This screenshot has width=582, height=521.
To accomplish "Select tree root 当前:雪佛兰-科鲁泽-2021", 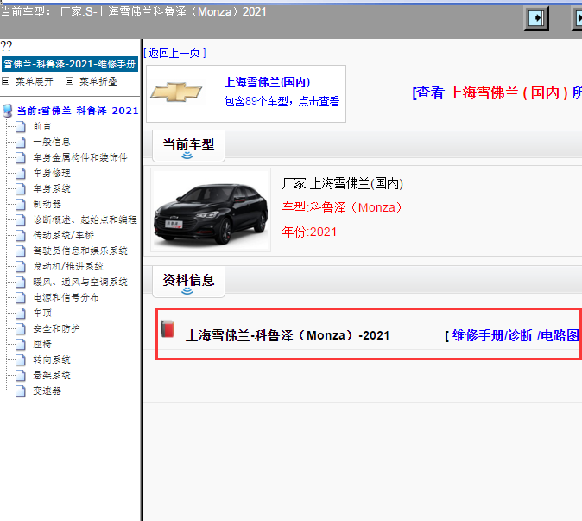I will (78, 111).
